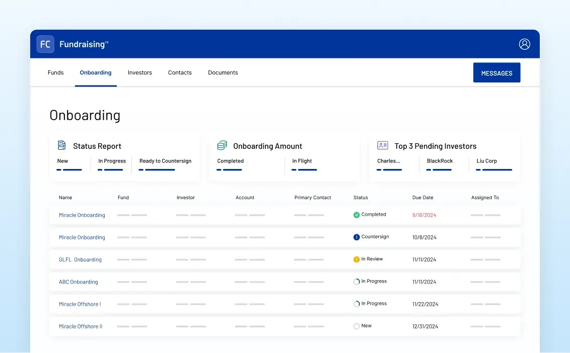Click the empty New status circle icon
570x353 pixels.
tap(357, 326)
